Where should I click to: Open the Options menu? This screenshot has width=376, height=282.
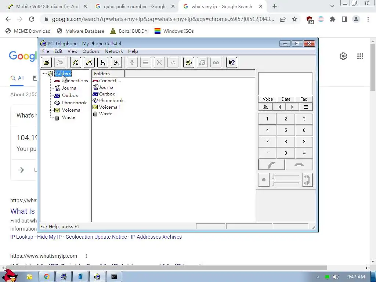[91, 51]
